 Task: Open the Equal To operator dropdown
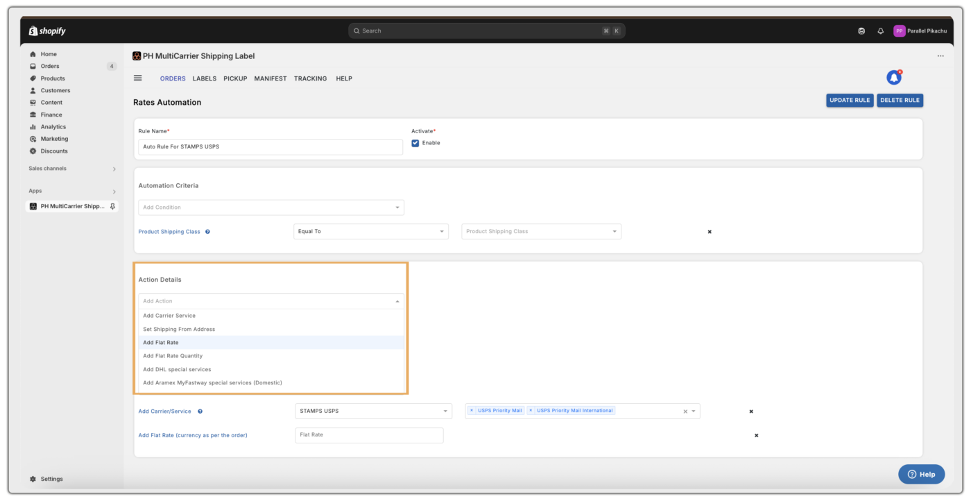click(371, 232)
